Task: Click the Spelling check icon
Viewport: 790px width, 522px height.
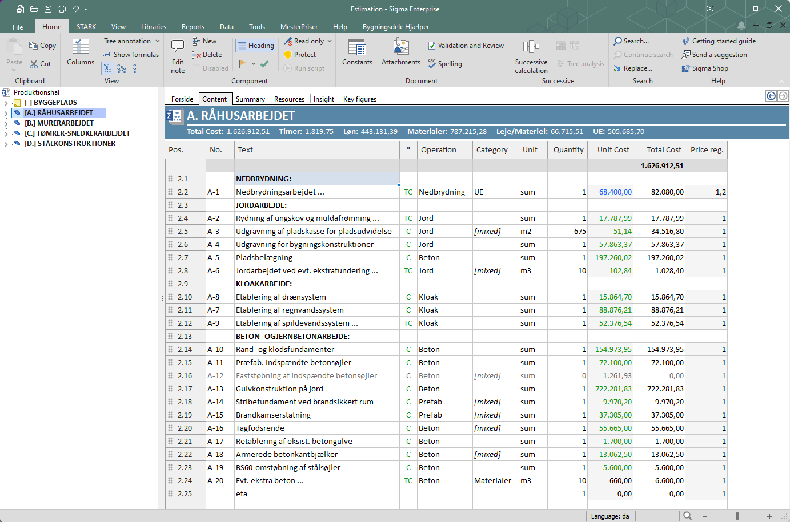Action: tap(432, 63)
